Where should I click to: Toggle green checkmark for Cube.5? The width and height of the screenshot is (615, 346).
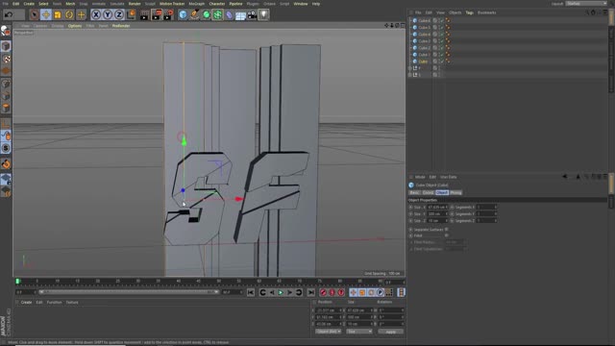pos(441,28)
